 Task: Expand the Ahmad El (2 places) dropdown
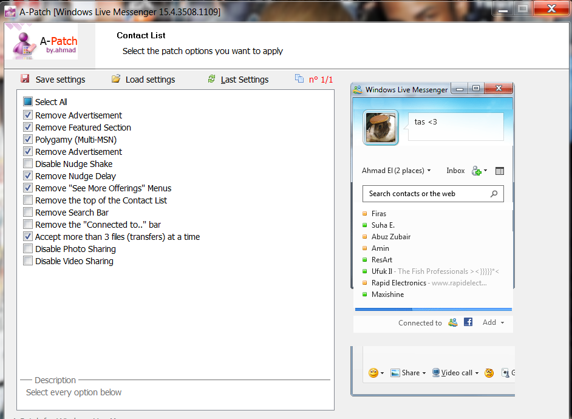pyautogui.click(x=396, y=171)
